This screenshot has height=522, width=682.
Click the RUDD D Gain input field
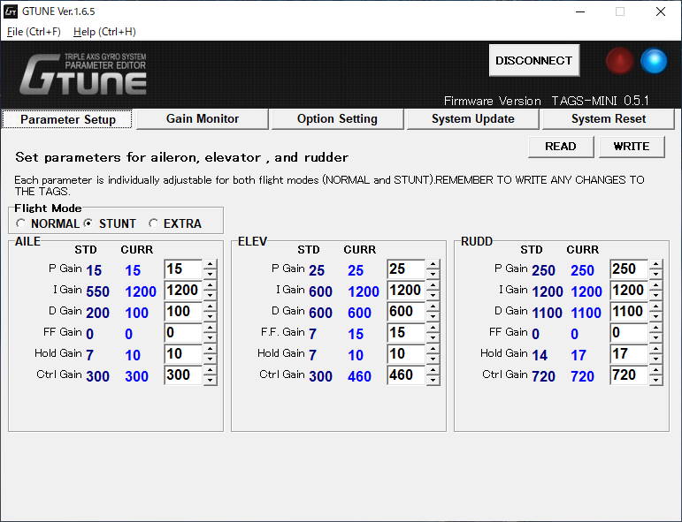[x=630, y=312]
